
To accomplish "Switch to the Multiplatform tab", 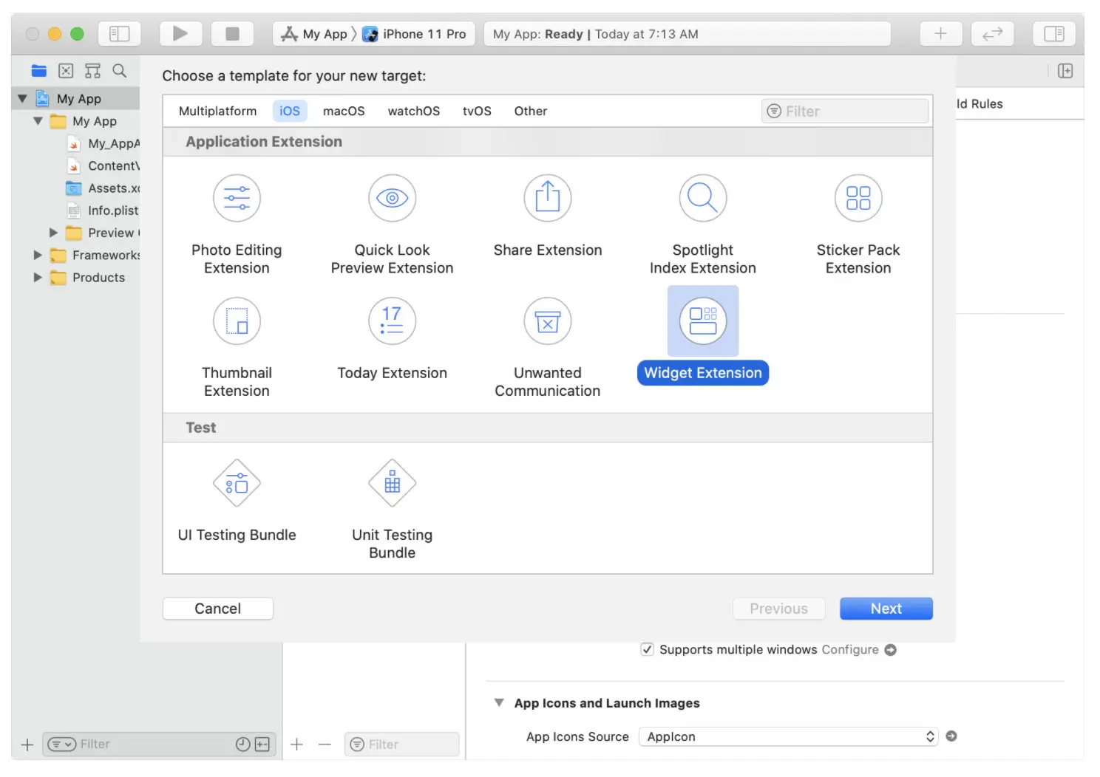I will tap(217, 111).
